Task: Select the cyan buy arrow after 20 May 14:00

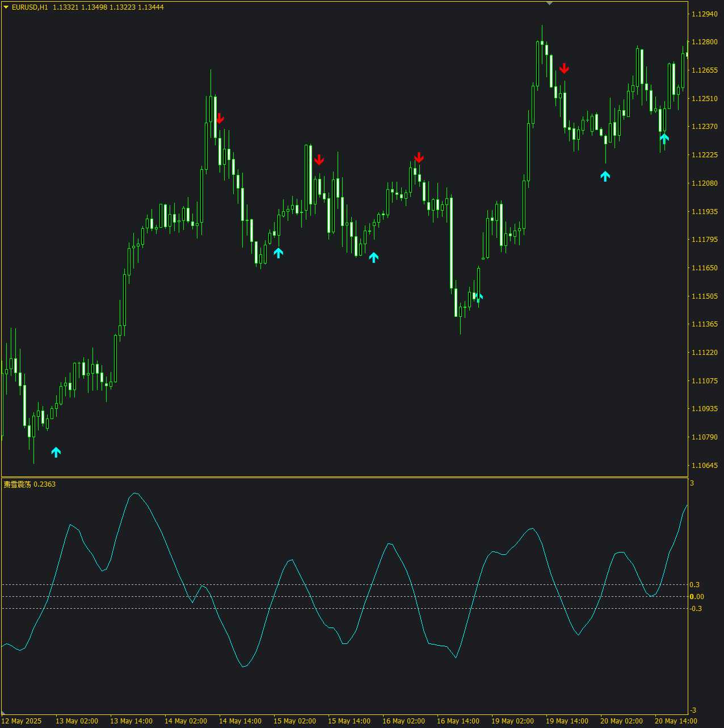Action: pos(664,138)
